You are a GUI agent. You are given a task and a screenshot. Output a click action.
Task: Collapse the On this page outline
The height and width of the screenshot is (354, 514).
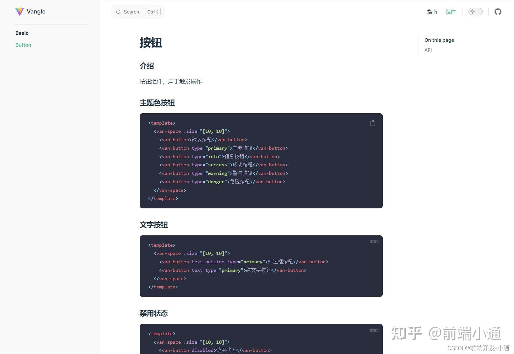click(439, 40)
